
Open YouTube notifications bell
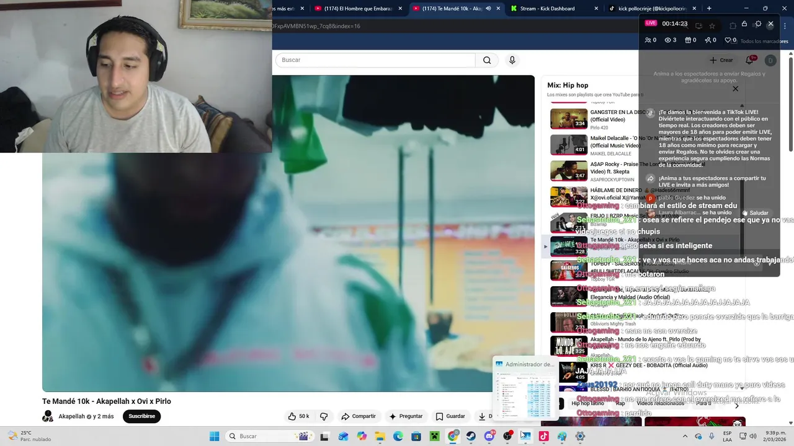pos(750,60)
